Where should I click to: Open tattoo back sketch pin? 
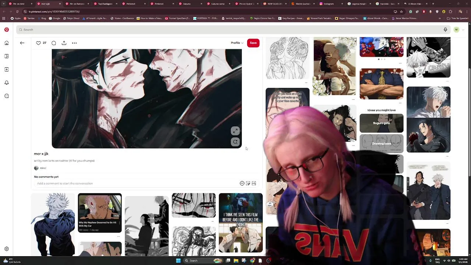[x=287, y=58]
